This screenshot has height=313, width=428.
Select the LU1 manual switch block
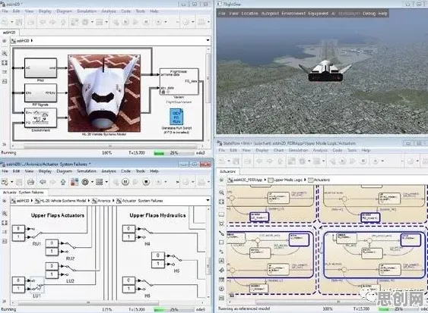(36, 285)
